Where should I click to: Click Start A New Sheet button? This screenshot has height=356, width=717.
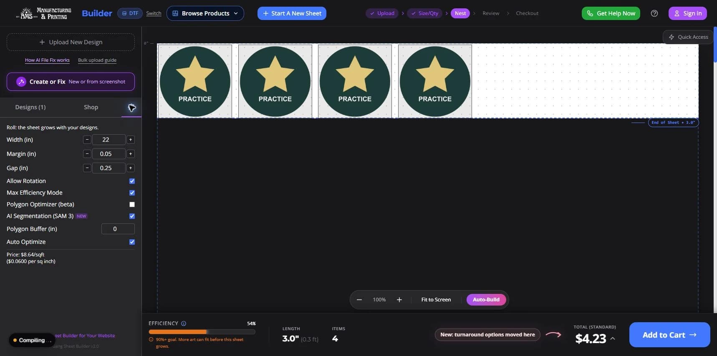pos(292,13)
